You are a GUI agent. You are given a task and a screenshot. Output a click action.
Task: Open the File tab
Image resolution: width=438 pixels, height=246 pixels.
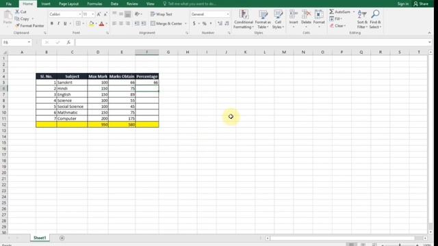(x=9, y=4)
